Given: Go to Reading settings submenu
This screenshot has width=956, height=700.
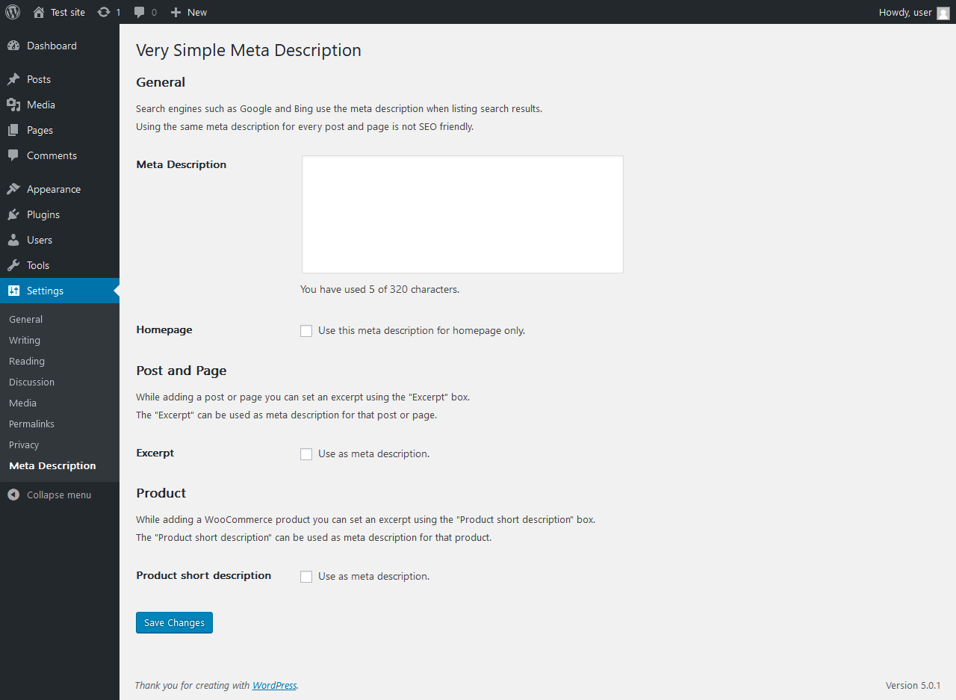Looking at the screenshot, I should click(27, 361).
